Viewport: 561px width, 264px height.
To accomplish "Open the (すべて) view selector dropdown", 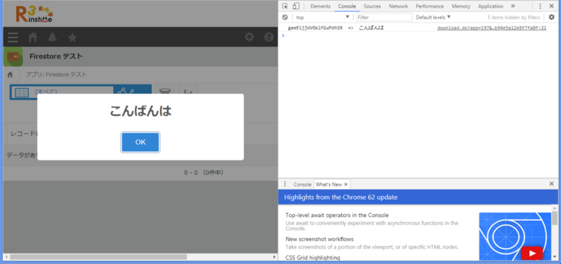I will click(62, 92).
